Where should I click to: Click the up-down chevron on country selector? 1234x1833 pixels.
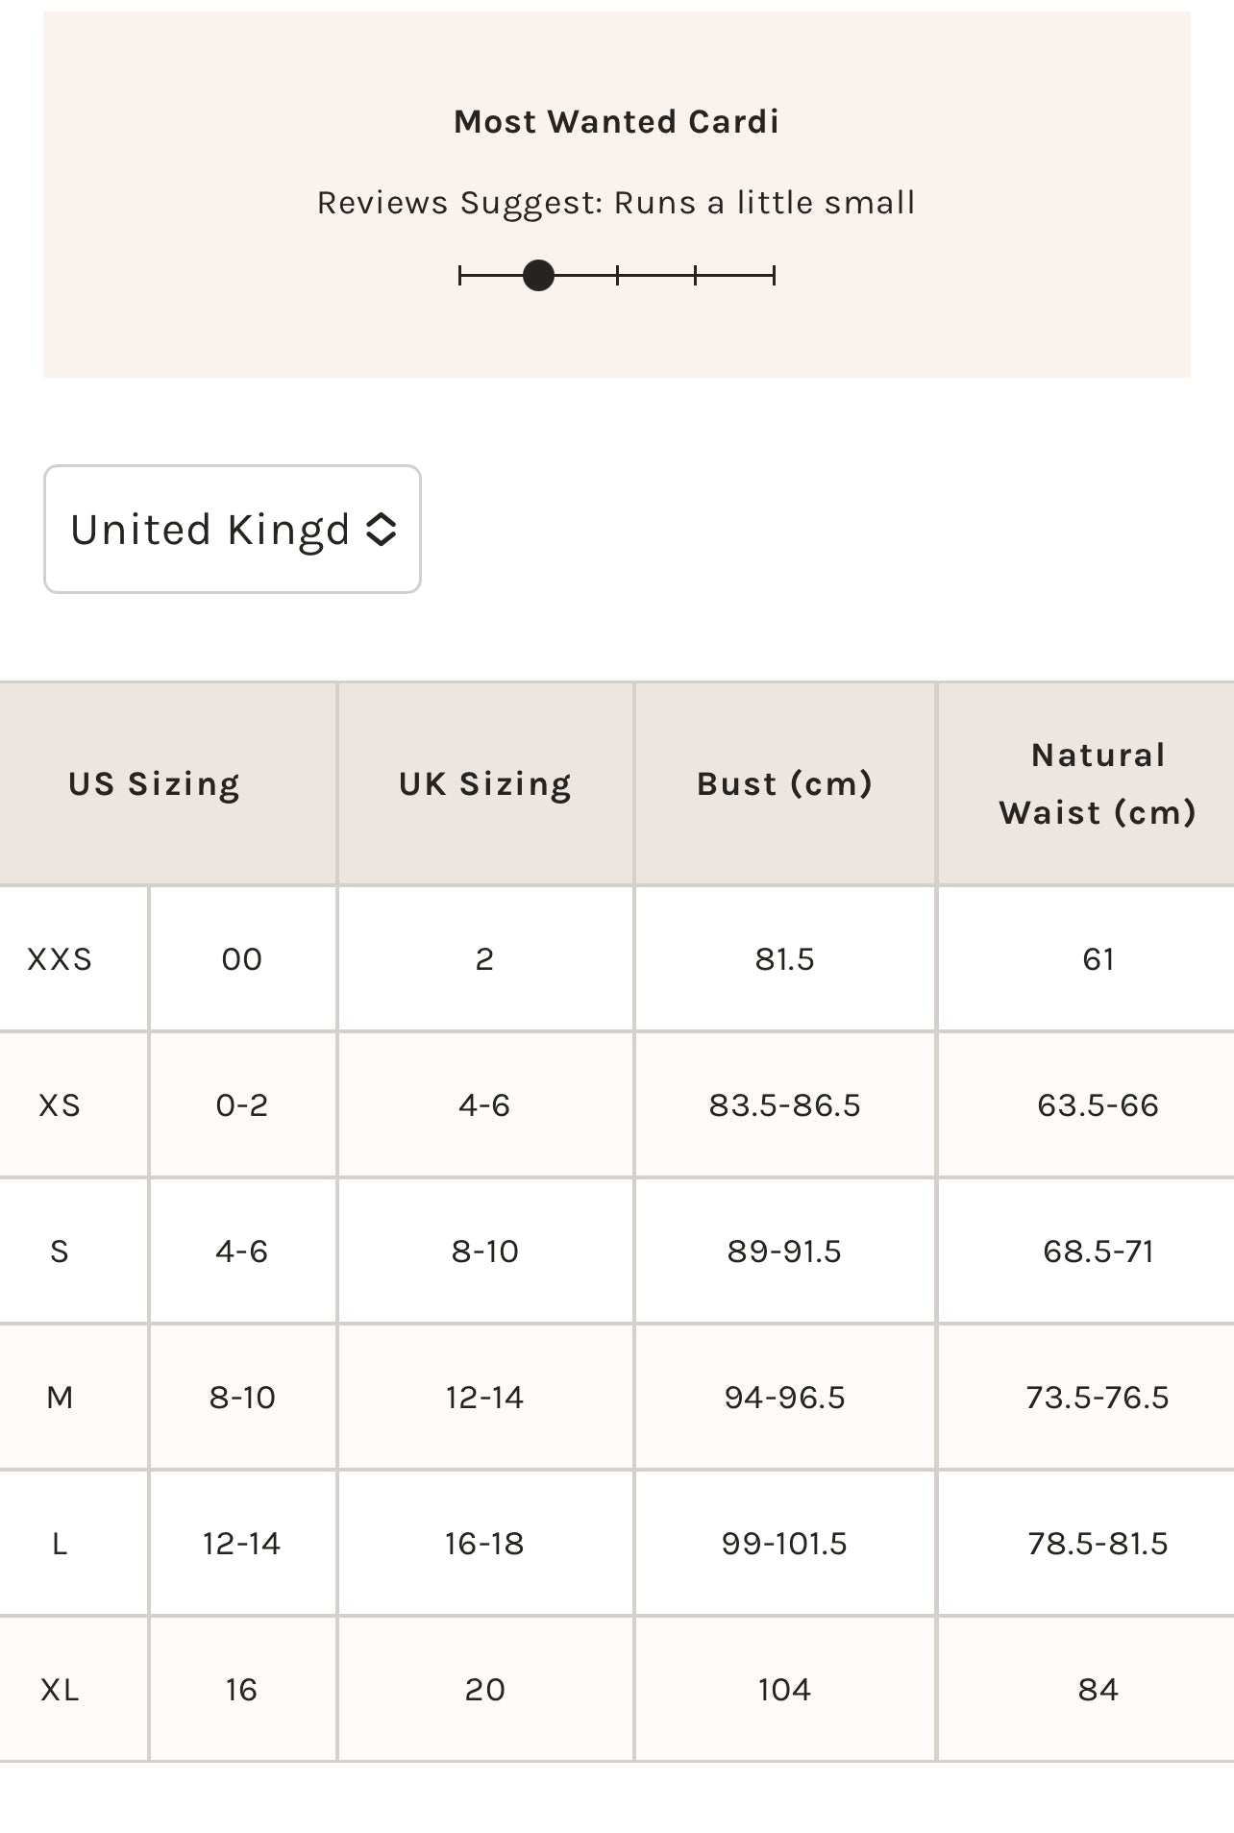382,530
